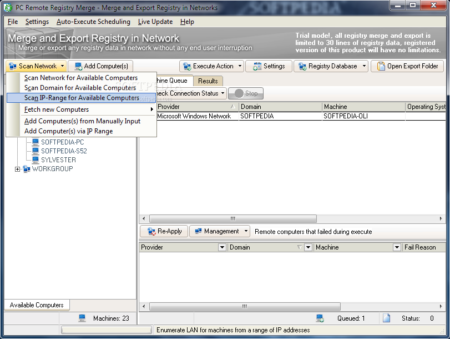The image size is (450, 339).
Task: Click the Operating System column header
Action: (x=426, y=107)
